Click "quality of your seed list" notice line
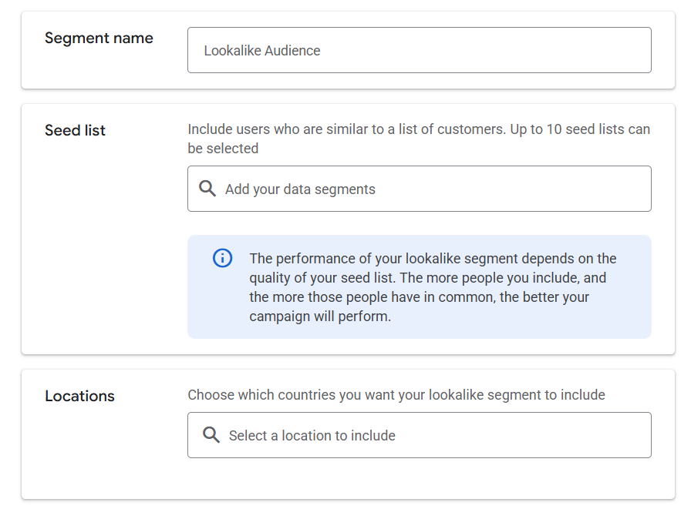691x509 pixels. pyautogui.click(x=324, y=278)
